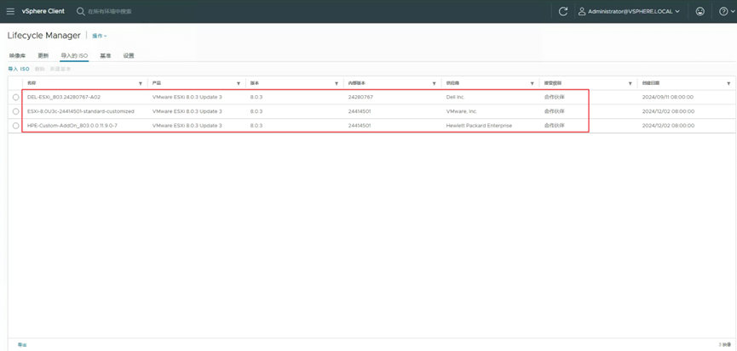
Task: Click the VMware, Inc. vendor cell
Action: (462, 111)
